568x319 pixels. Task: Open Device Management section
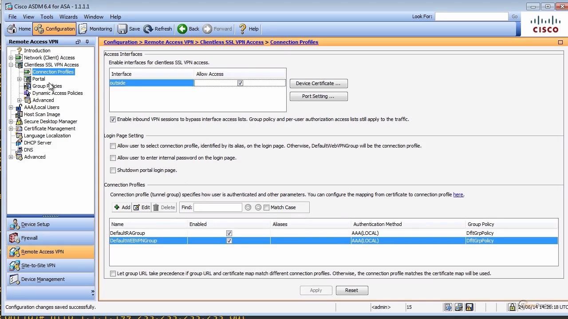pyautogui.click(x=51, y=279)
